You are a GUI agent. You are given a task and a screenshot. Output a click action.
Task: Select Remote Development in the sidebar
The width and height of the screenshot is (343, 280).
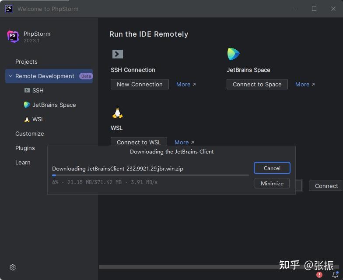[x=49, y=76]
